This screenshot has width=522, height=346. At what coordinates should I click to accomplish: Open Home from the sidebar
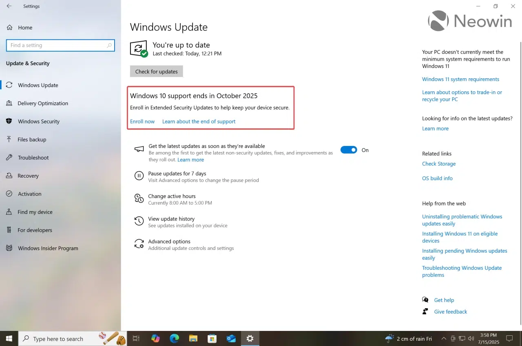pos(25,27)
